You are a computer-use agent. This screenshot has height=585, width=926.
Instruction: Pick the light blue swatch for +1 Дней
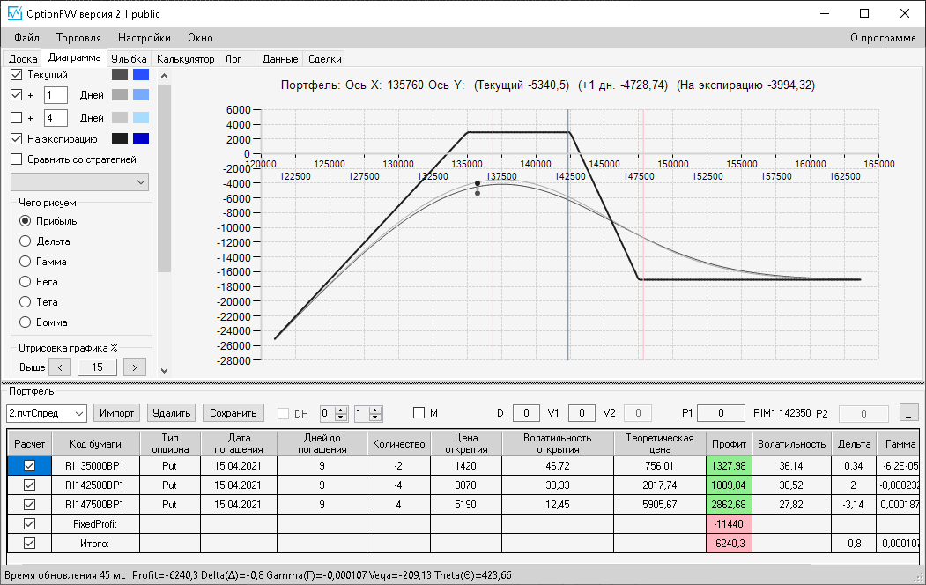pos(141,94)
